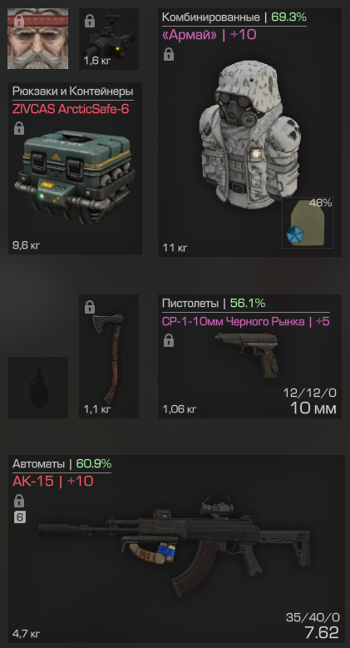Click the bearded old man portrait
Image resolution: width=350 pixels, height=648 pixels.
[38, 38]
